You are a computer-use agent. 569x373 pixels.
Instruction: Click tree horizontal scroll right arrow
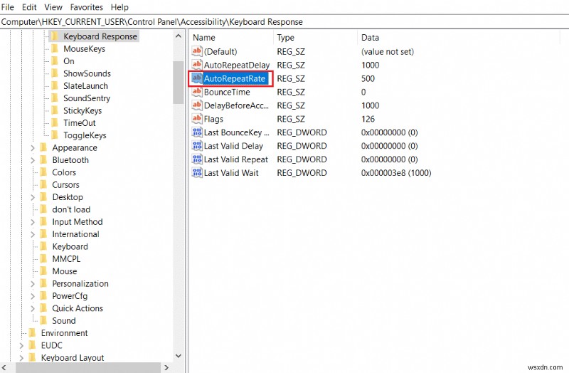[166, 367]
